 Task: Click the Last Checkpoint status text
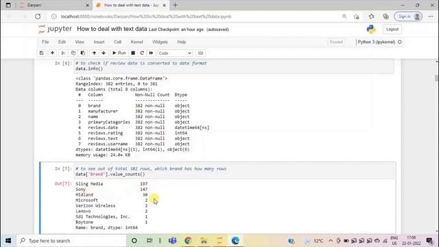(176, 30)
